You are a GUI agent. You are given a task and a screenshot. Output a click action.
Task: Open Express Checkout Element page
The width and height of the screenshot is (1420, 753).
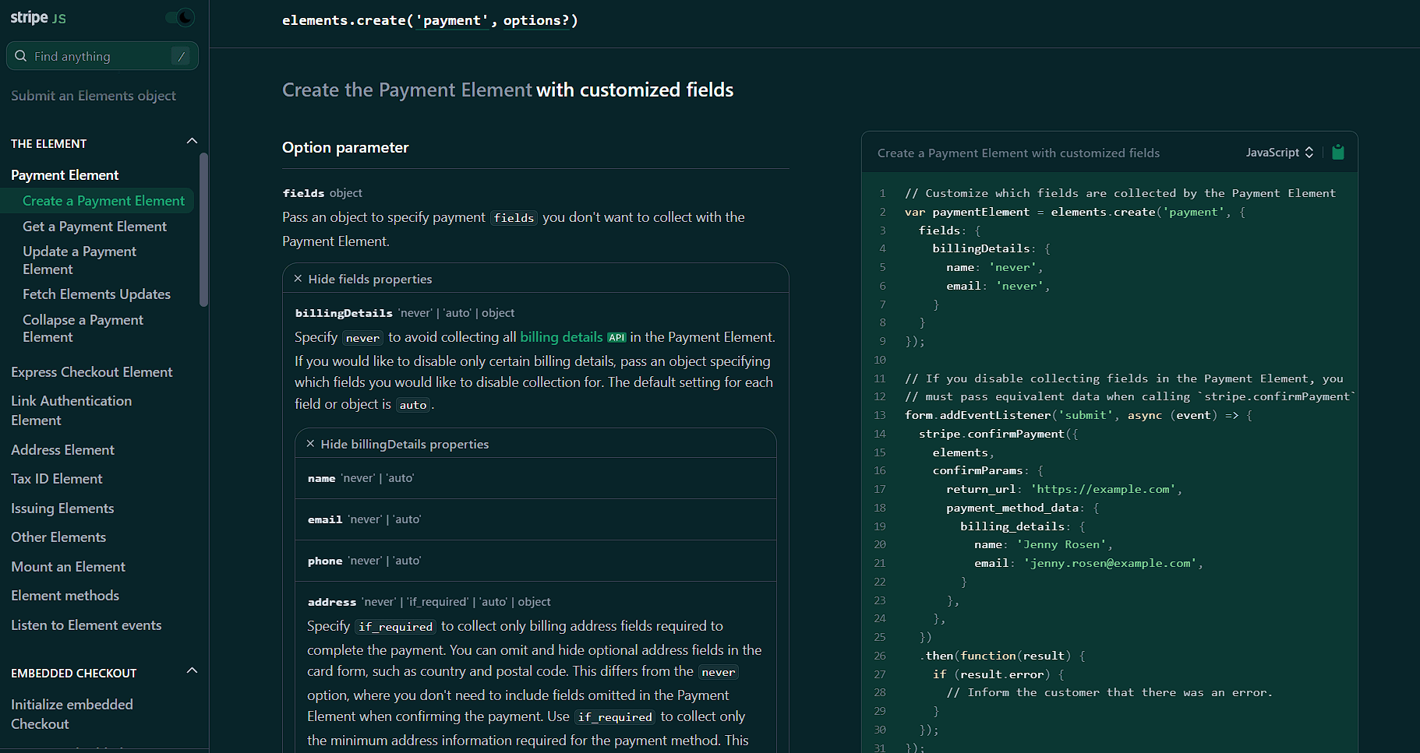click(x=91, y=372)
